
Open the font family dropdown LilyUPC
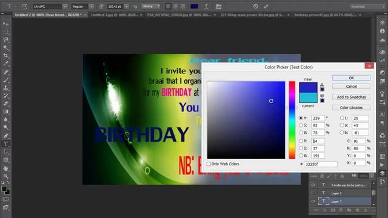click(65, 7)
